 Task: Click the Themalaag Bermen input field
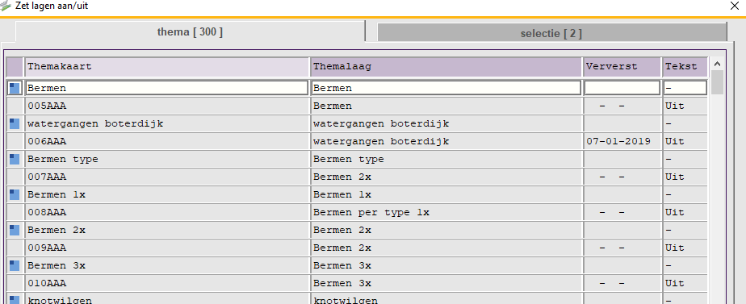[446, 89]
